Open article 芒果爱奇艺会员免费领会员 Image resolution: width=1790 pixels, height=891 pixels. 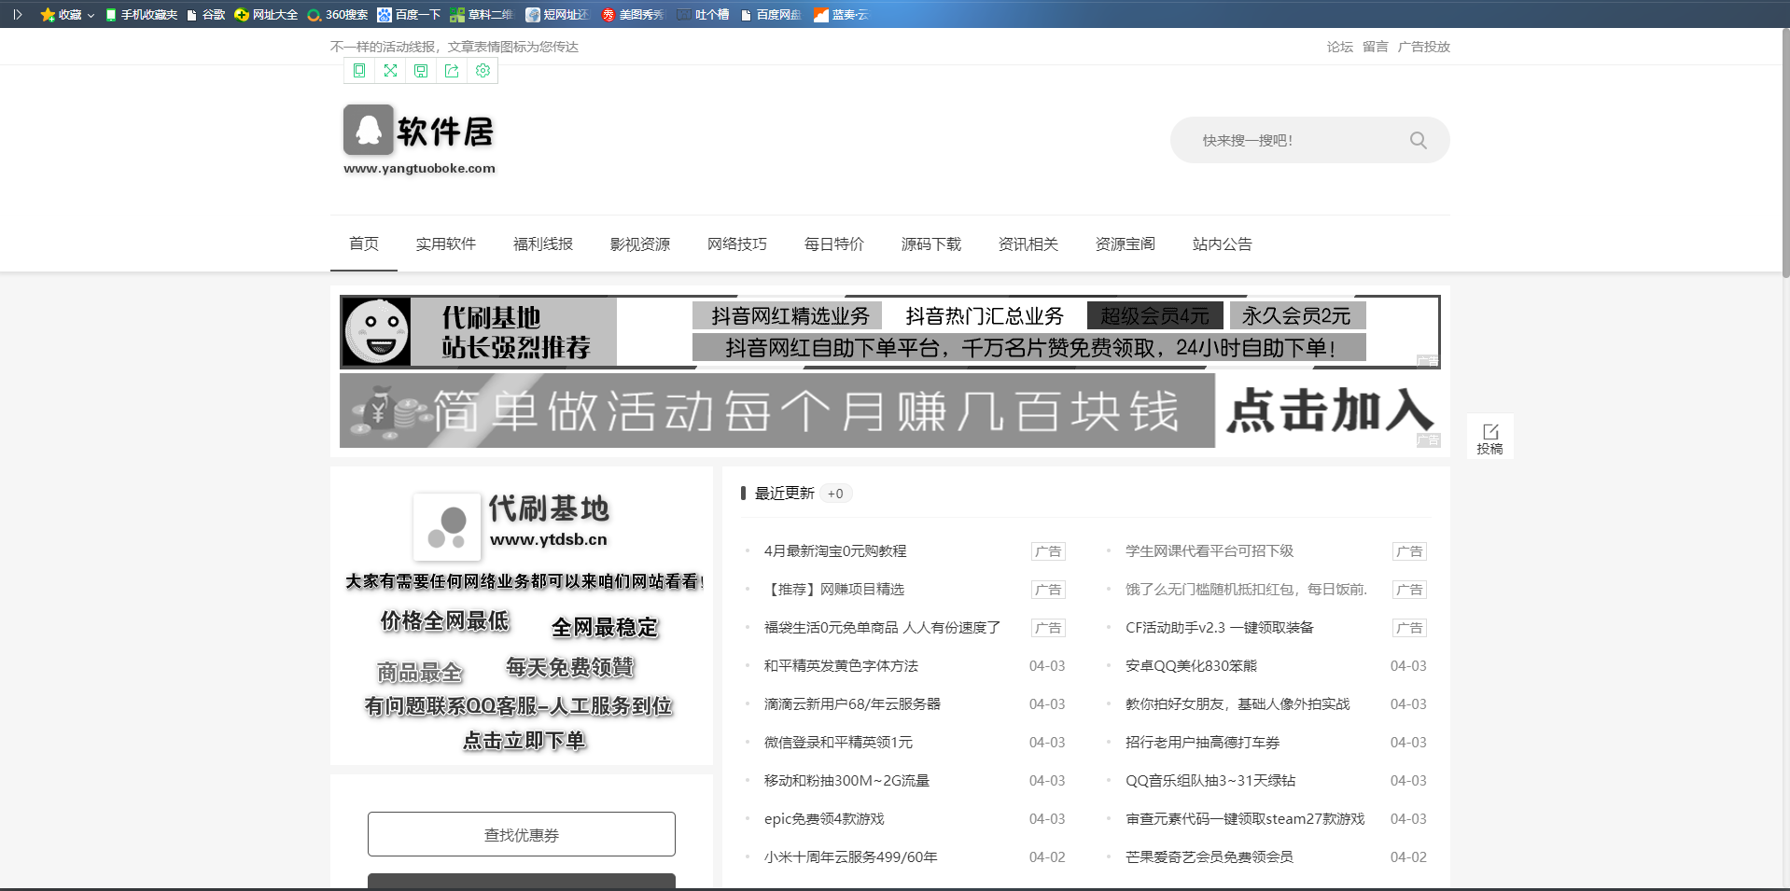(x=1210, y=857)
